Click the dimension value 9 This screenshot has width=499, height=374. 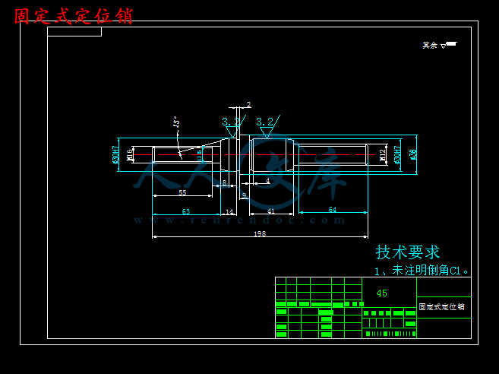coord(244,195)
